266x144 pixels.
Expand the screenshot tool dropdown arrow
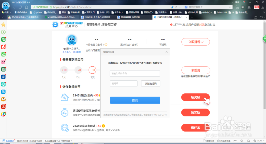(252, 7)
